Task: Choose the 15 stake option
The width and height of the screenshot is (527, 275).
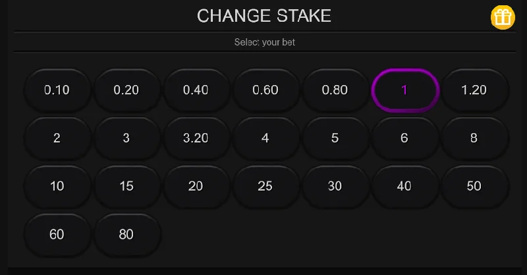Action: pos(126,186)
